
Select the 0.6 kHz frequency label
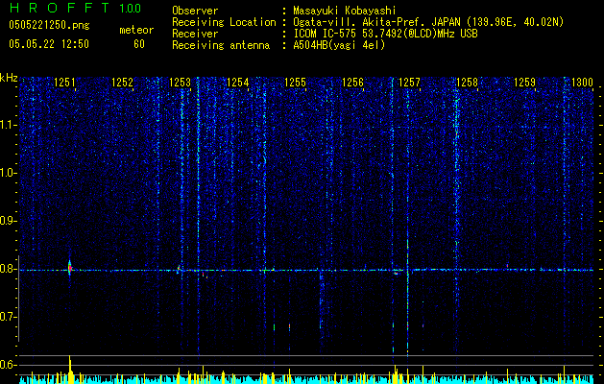[x=8, y=365]
